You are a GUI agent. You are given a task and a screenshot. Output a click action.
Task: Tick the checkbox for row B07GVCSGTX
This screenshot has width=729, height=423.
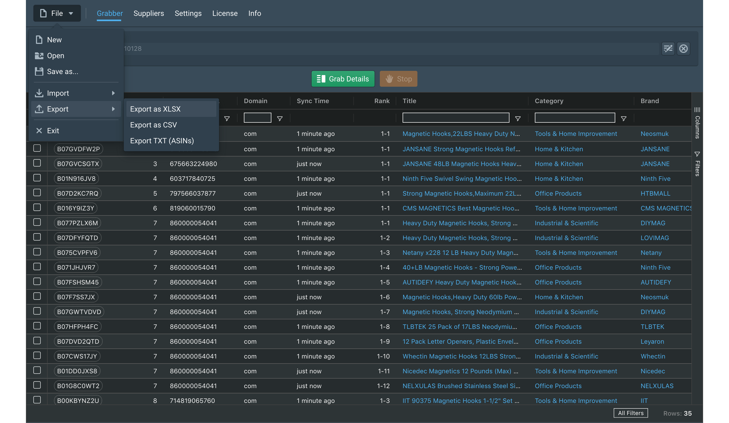37,163
